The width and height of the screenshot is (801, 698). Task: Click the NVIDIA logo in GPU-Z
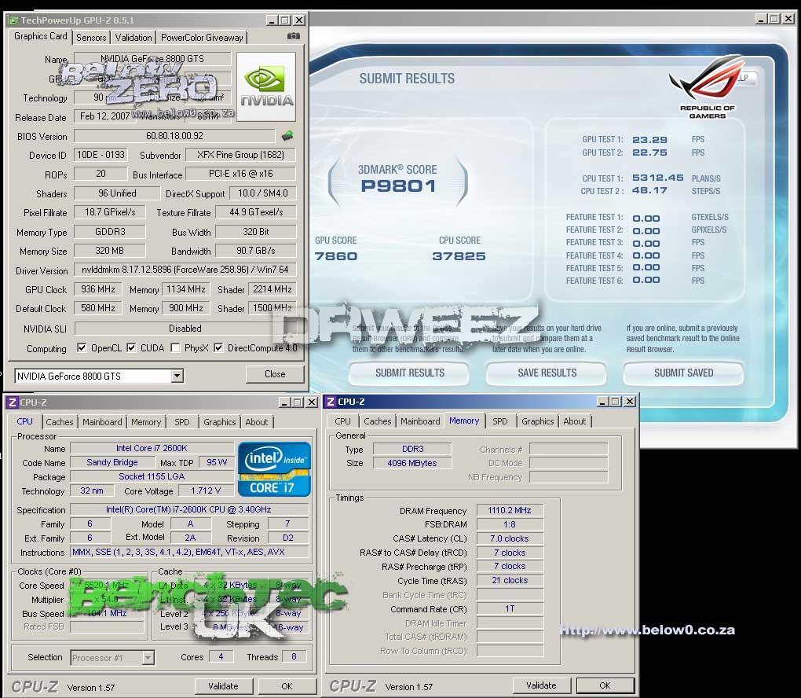[x=266, y=86]
